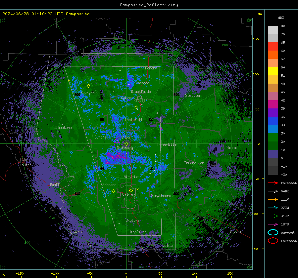Click the Didsbury city label
The width and height of the screenshot is (298, 278).
(125, 148)
